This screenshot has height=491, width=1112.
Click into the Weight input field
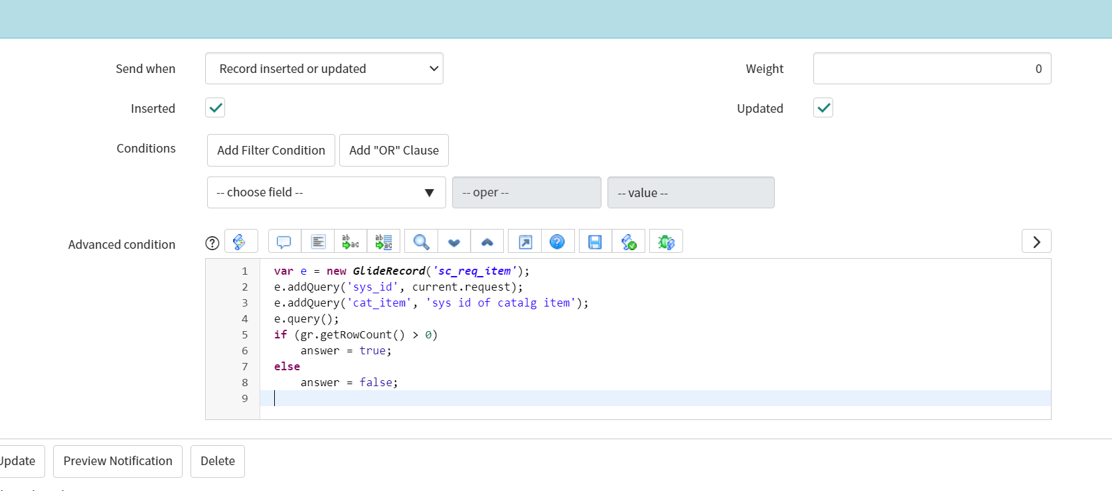click(x=931, y=69)
